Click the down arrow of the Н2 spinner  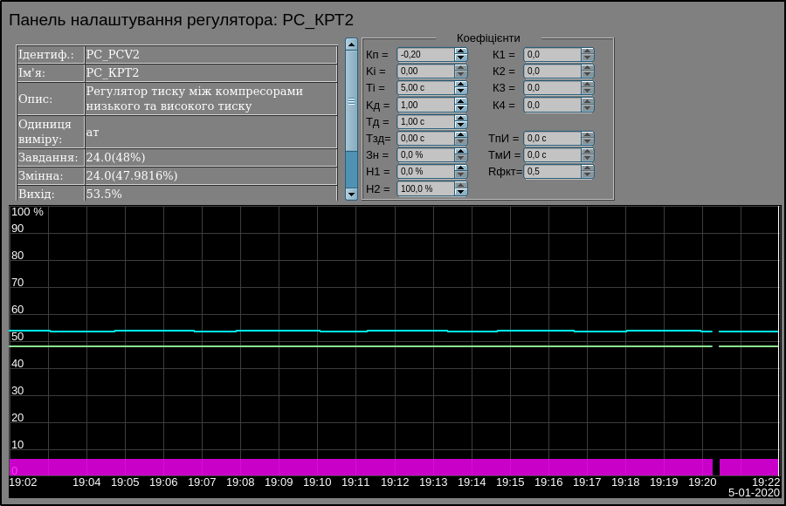pos(460,191)
